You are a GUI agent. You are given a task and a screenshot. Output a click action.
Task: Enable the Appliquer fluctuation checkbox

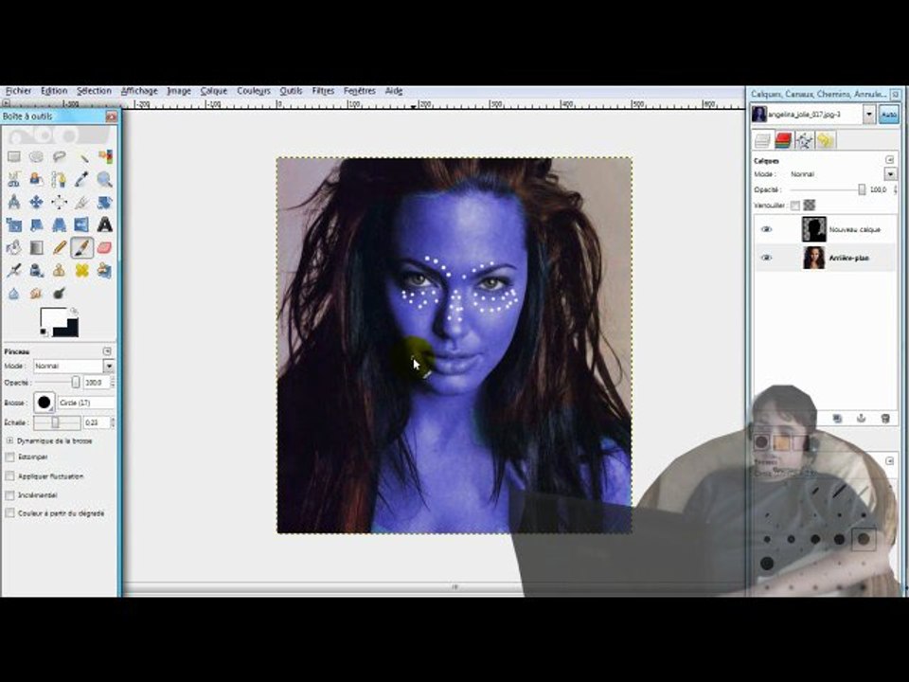[9, 476]
